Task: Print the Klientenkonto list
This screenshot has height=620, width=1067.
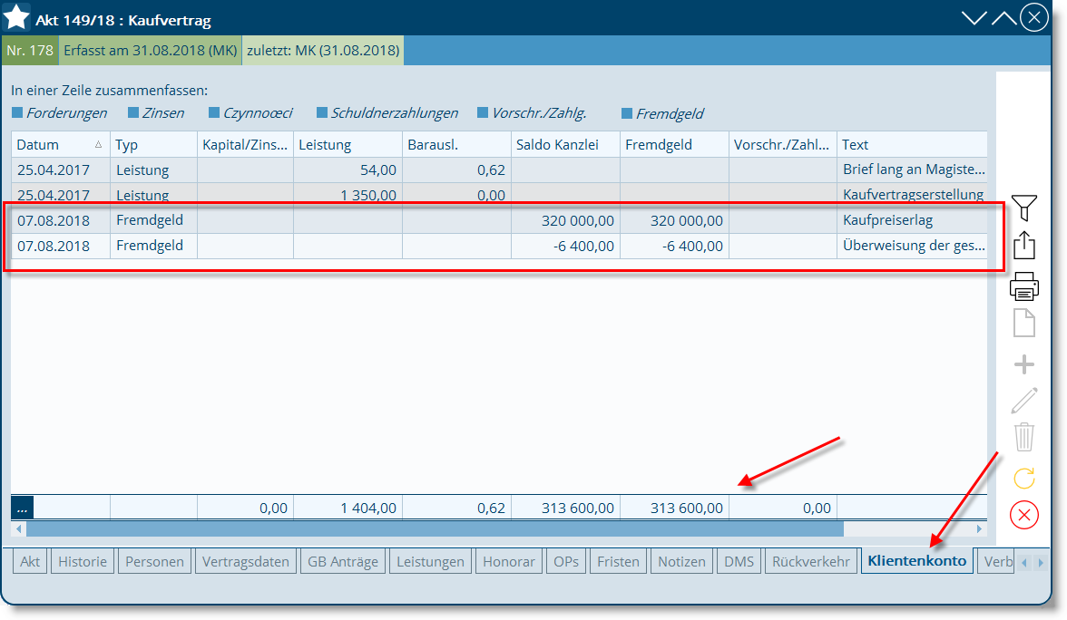Action: tap(1023, 286)
